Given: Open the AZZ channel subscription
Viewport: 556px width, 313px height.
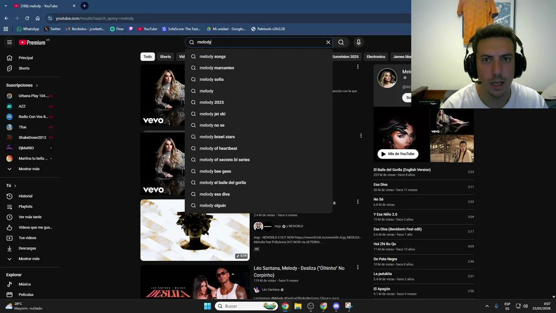Looking at the screenshot, I should point(29,106).
